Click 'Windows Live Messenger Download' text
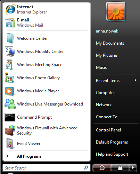Image resolution: width=140 pixels, height=174 pixels. pyautogui.click(x=50, y=104)
